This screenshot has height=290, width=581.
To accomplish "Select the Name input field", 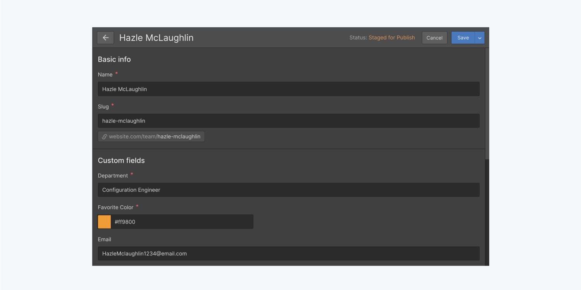I will (x=288, y=89).
